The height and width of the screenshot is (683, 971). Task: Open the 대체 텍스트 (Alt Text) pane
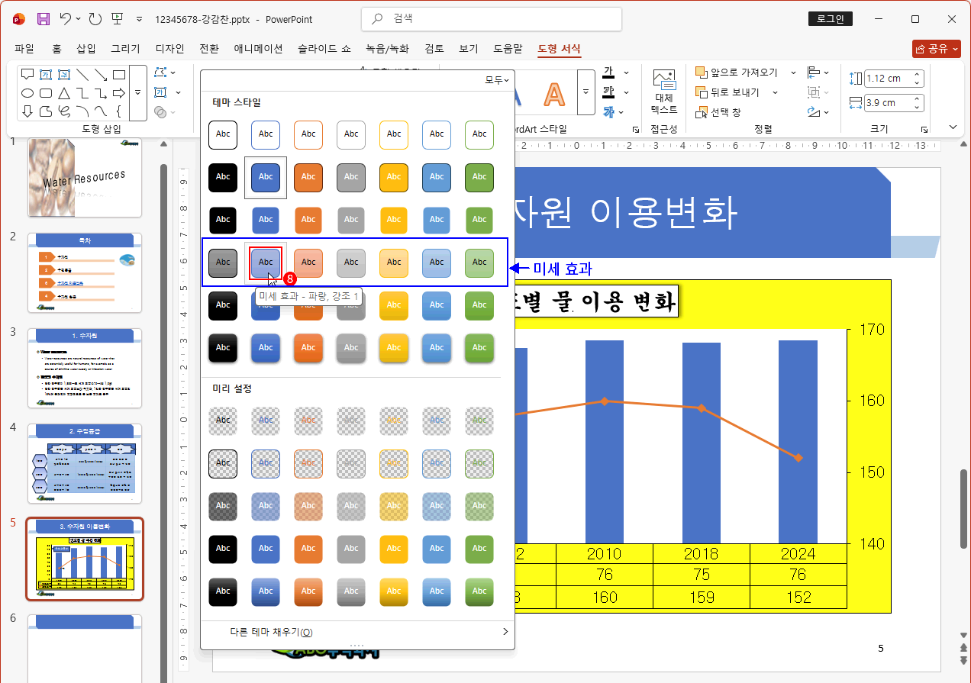click(663, 91)
